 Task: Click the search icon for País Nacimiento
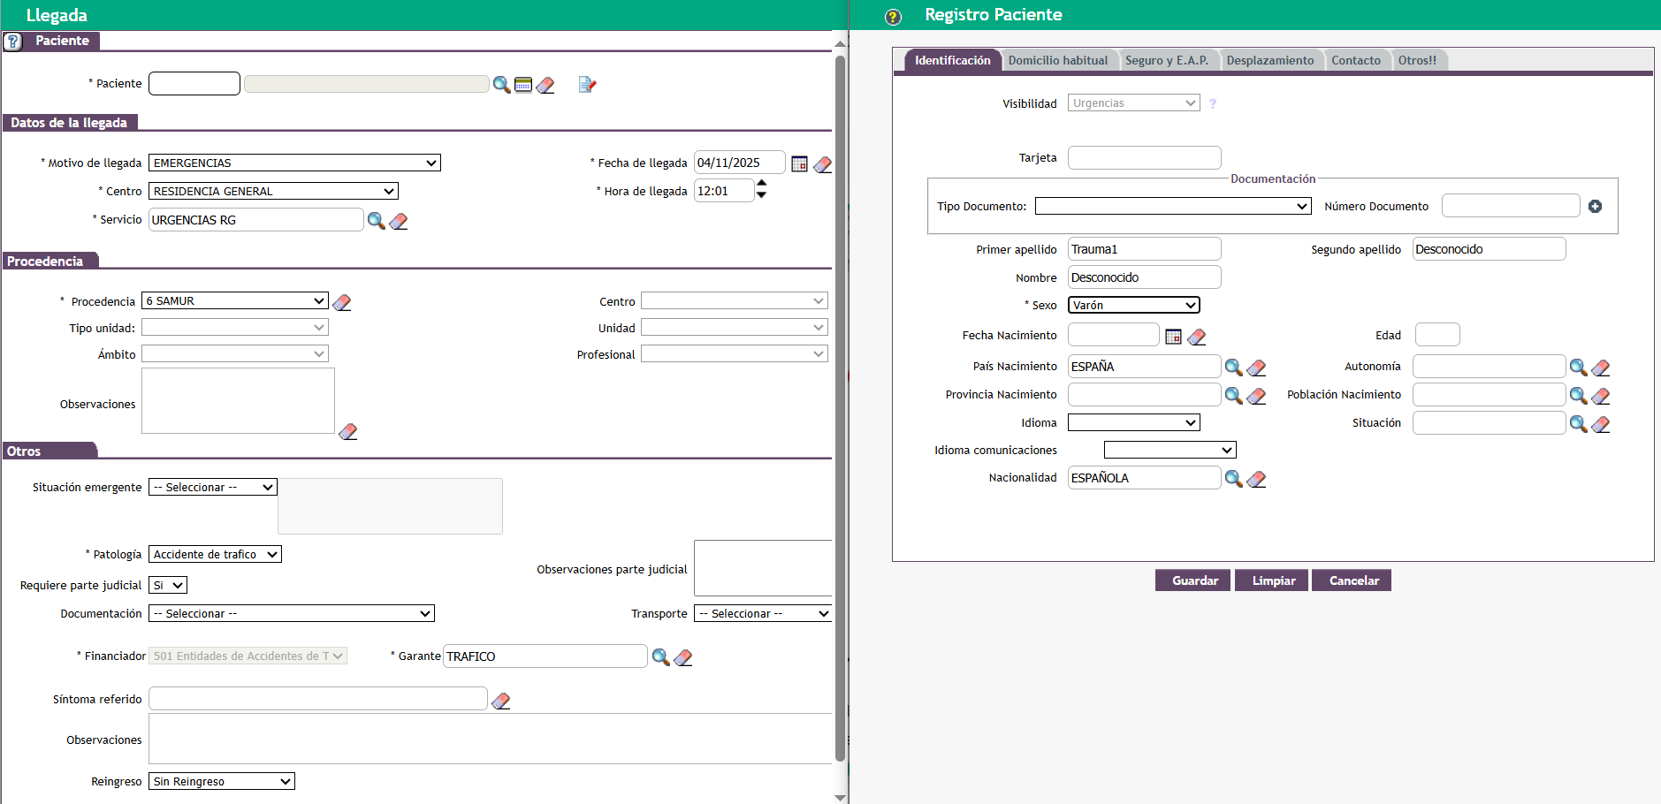[x=1233, y=368]
